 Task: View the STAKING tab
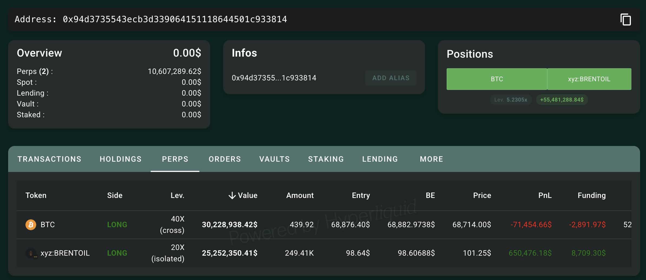pyautogui.click(x=326, y=159)
